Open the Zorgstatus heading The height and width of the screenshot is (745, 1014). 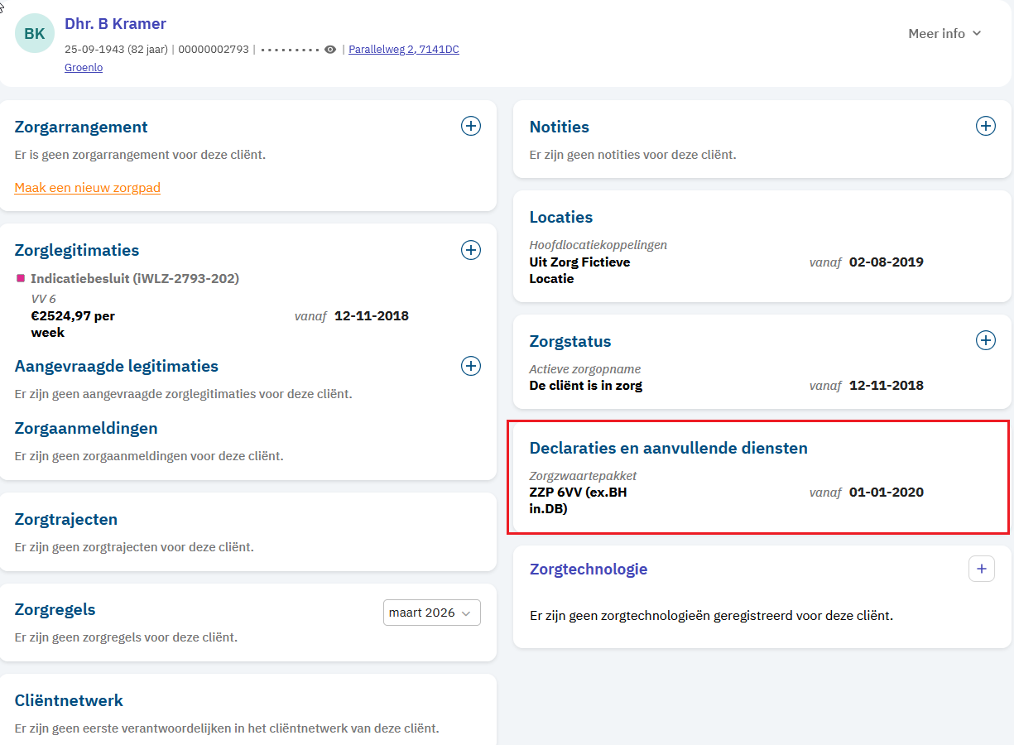570,341
